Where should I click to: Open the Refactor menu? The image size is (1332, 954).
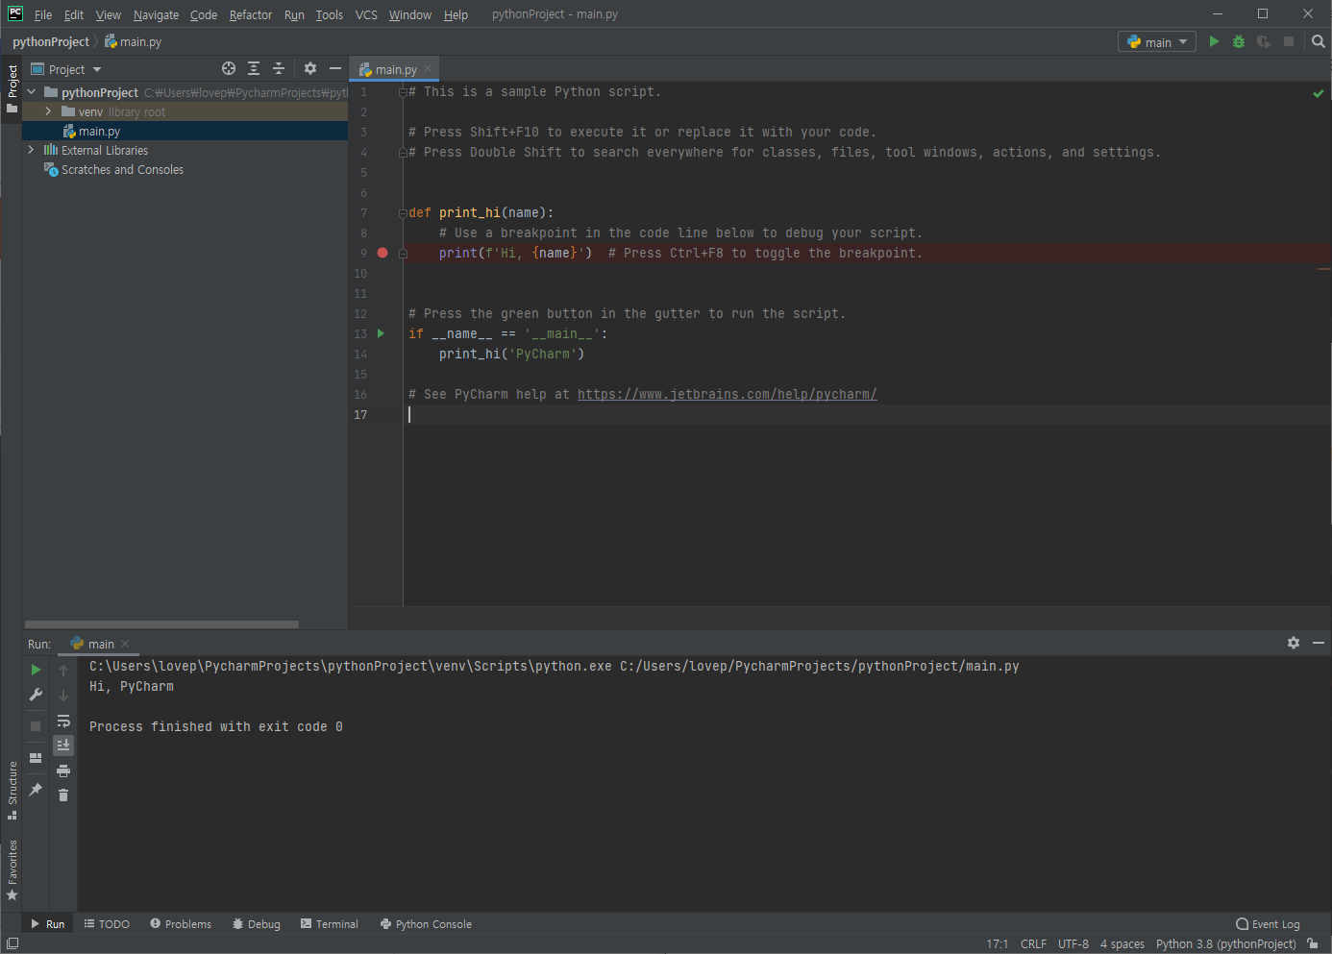click(251, 14)
